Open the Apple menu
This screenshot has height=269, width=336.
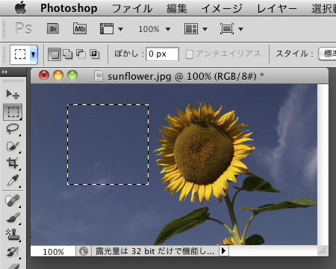(21, 8)
